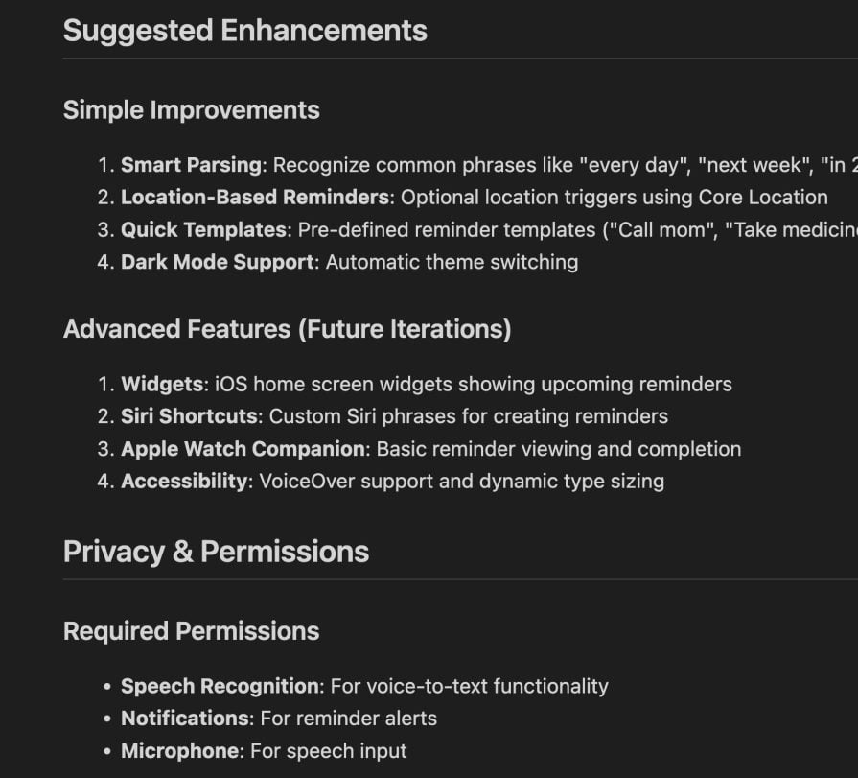Click the Accessibility bold term
Image resolution: width=858 pixels, height=778 pixels.
(x=183, y=481)
